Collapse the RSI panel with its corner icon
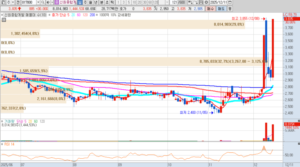 tap(299, 144)
